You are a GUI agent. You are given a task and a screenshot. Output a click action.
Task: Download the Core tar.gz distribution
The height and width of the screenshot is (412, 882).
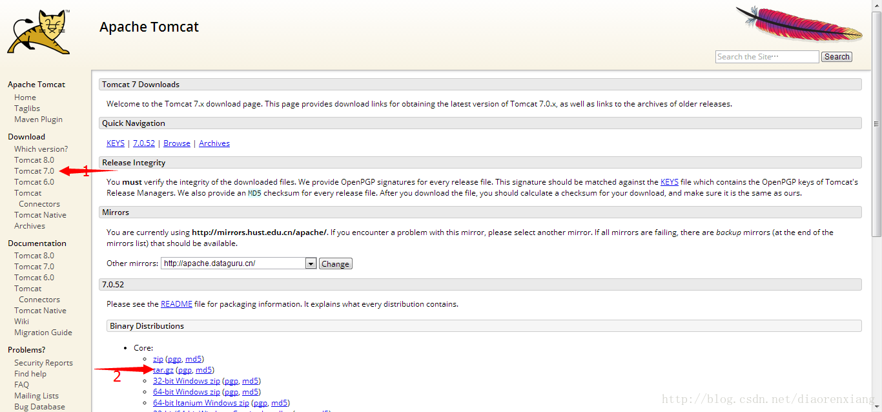click(163, 370)
